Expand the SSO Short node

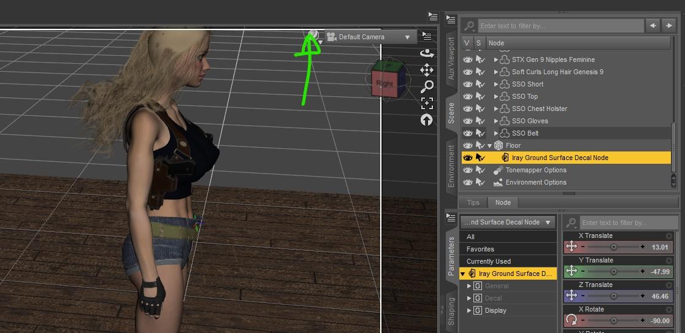[x=496, y=84]
